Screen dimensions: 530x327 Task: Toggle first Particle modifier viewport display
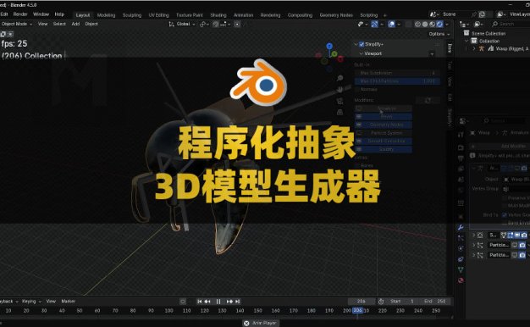point(515,245)
